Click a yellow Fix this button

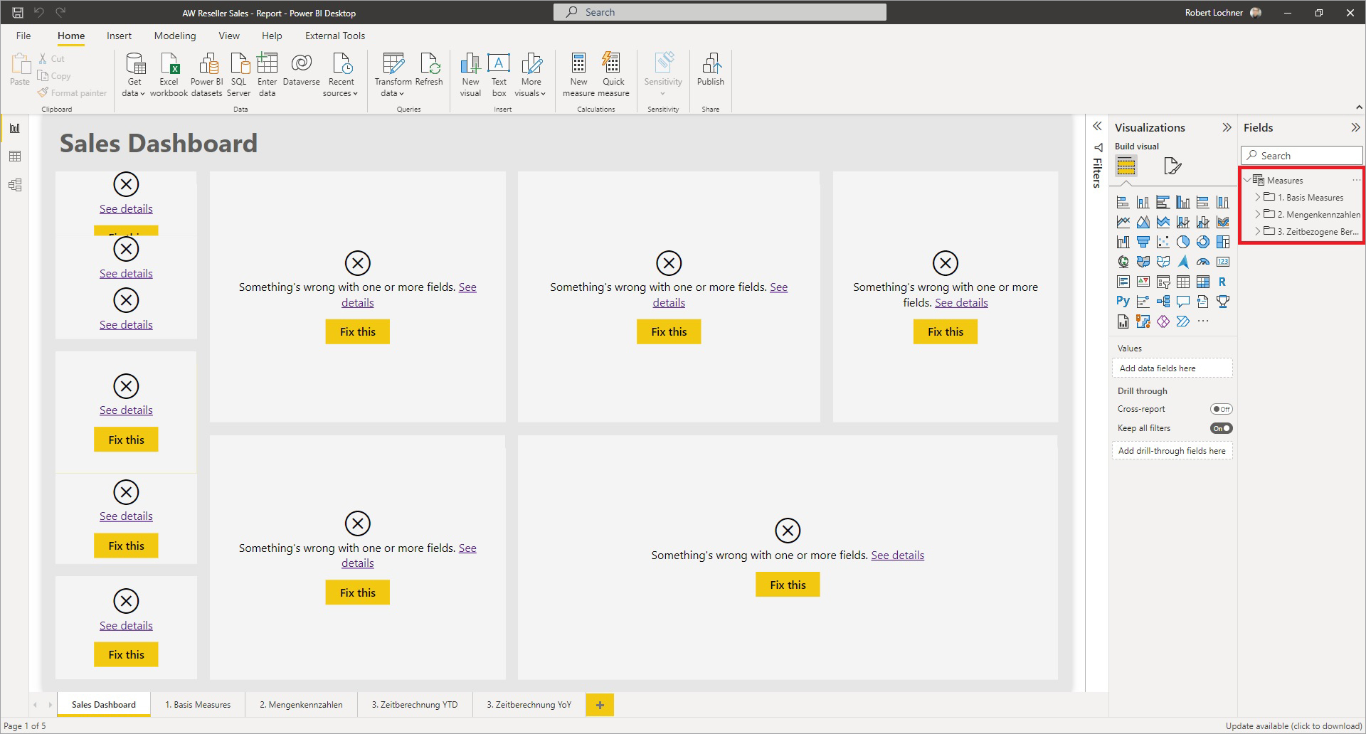click(x=357, y=331)
